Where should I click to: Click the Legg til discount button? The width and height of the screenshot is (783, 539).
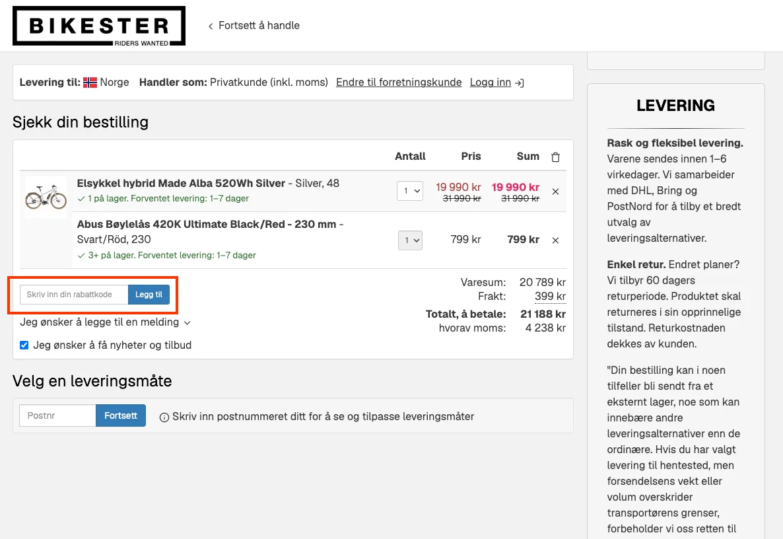[x=149, y=294]
